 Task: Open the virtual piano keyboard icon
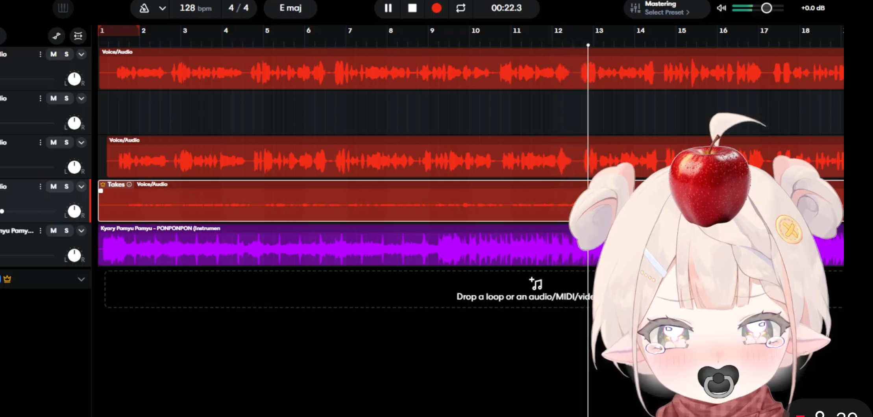point(63,8)
